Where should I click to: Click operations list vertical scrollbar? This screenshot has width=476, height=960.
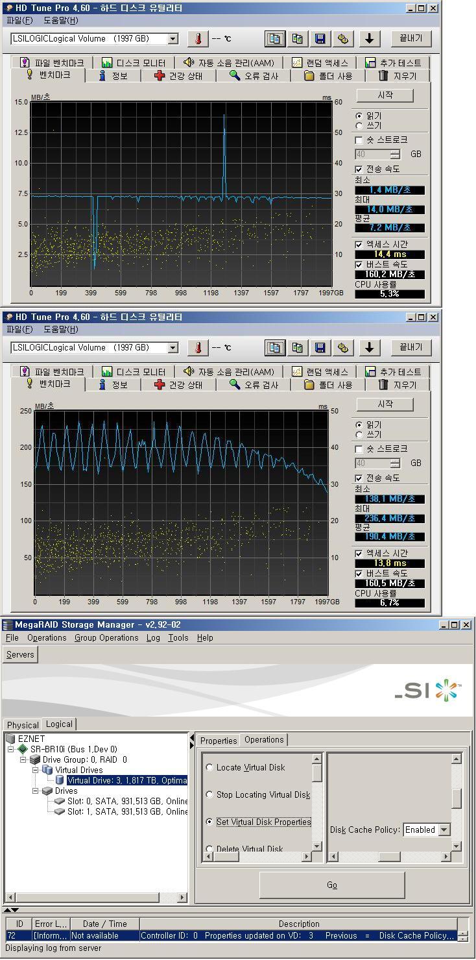[x=317, y=802]
